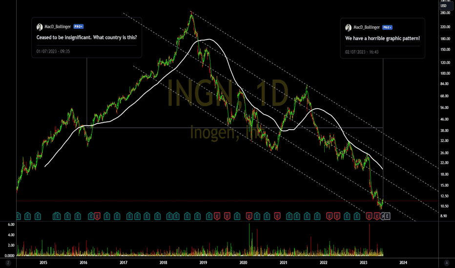The width and height of the screenshot is (455, 268).
Task: Click the 84.00 price scale label
Action: tap(444, 84)
